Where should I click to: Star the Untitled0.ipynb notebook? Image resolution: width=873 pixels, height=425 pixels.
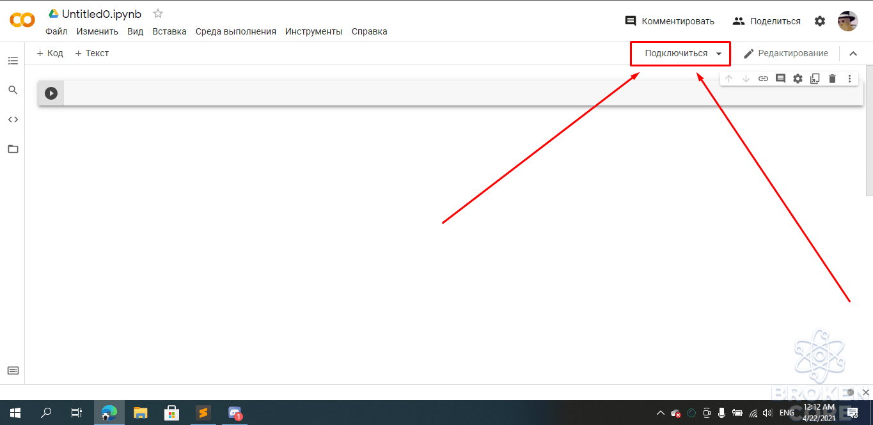point(158,14)
